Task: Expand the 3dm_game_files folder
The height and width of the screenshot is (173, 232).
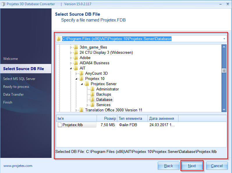Action: coord(71,48)
